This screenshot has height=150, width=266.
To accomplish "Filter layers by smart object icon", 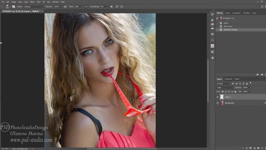I will coord(247,83).
